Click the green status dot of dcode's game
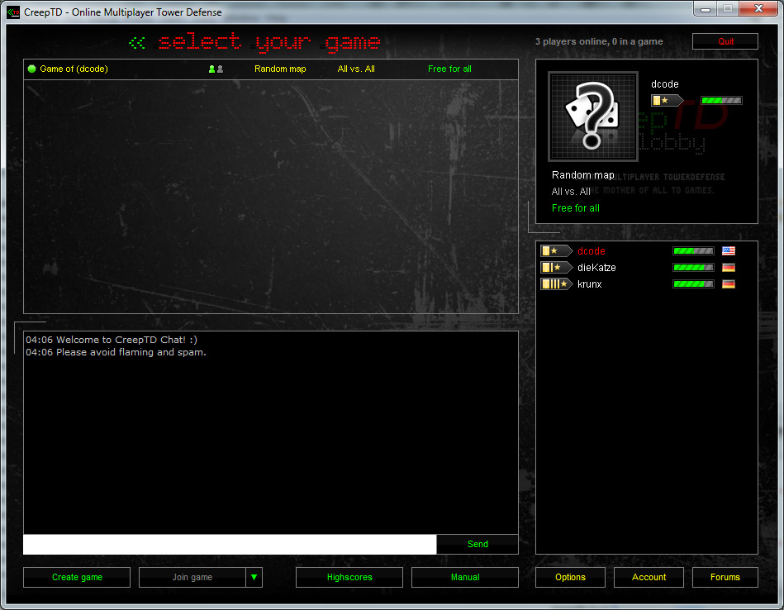 coord(31,69)
